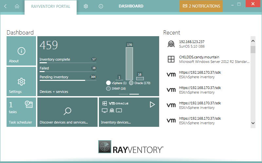Open the 2 Notifications button
Screen dimensions: 262x163
coord(201,6)
